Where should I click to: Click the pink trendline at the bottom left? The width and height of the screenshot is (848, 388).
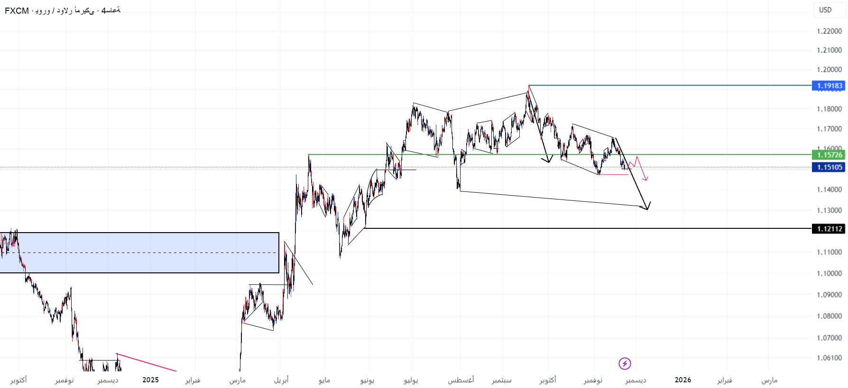[147, 362]
